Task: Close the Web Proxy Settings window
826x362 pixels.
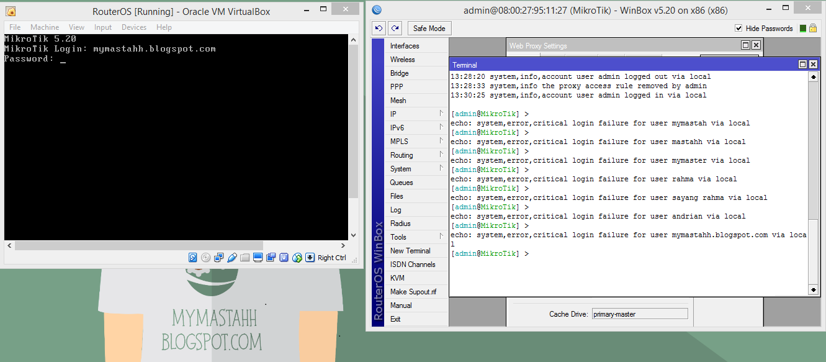Action: click(756, 45)
